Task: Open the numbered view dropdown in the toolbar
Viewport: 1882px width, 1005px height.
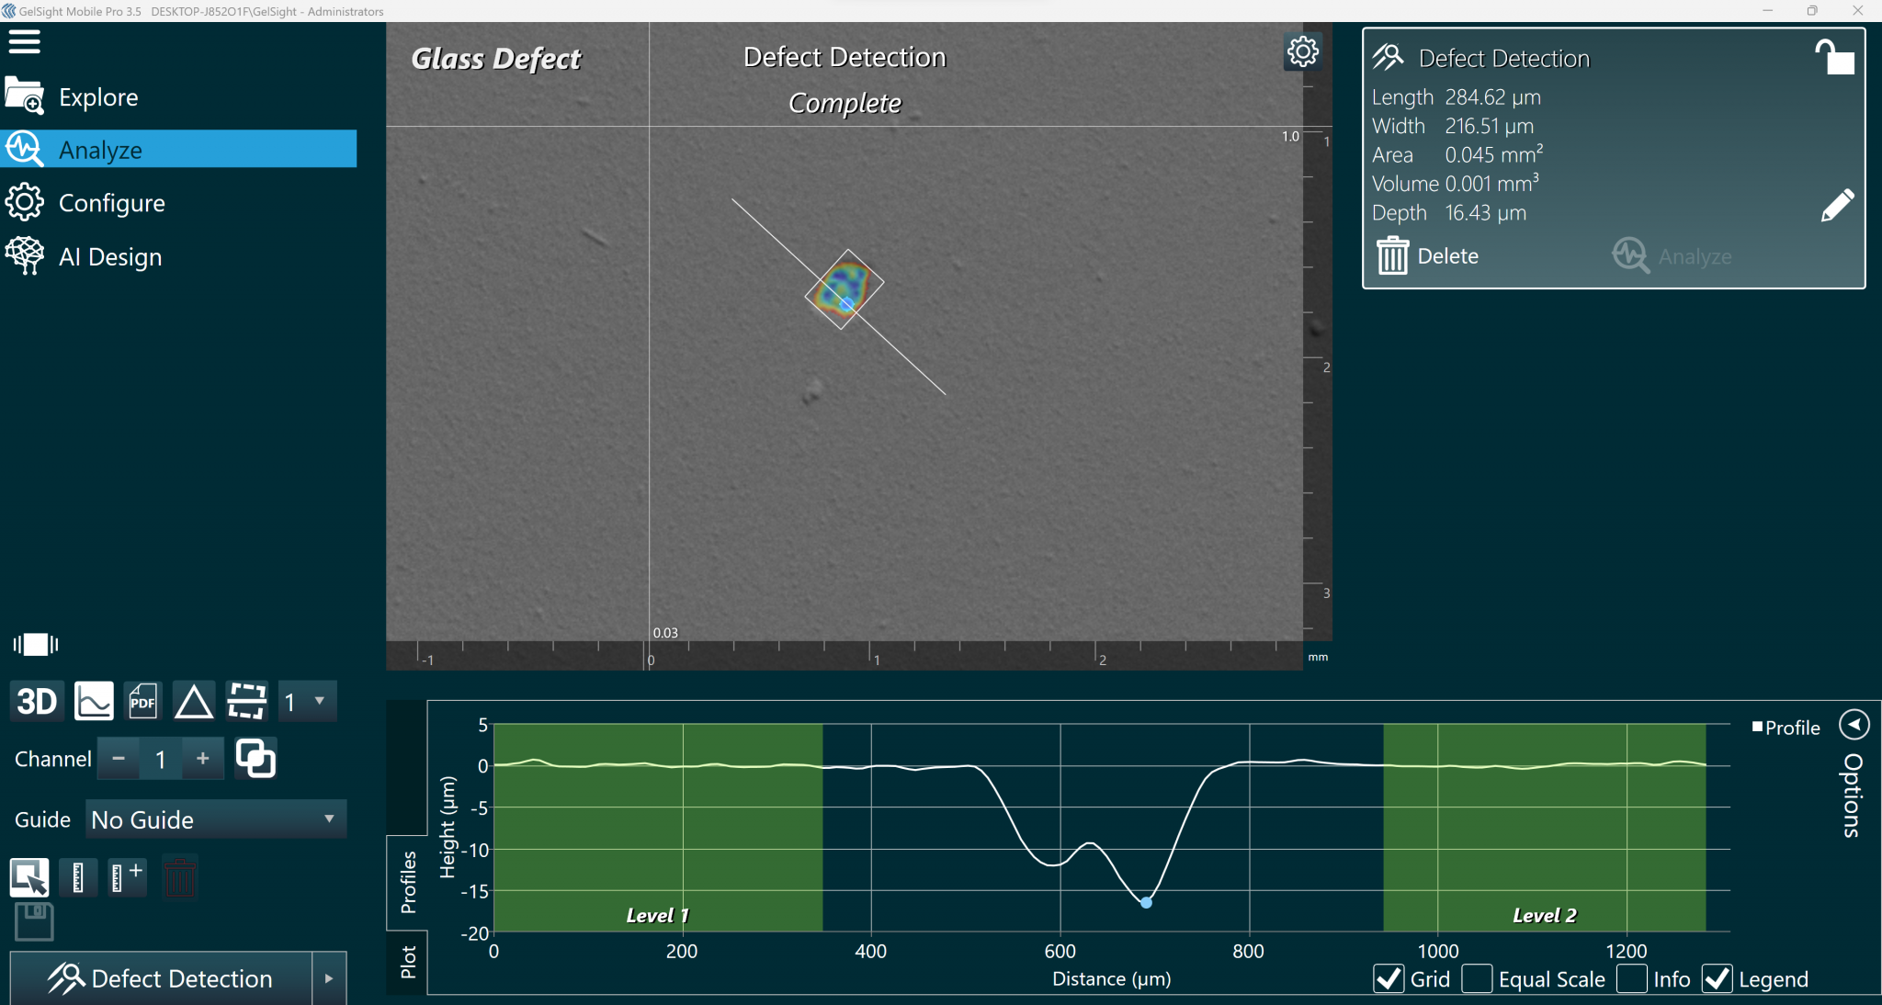Action: pos(306,701)
